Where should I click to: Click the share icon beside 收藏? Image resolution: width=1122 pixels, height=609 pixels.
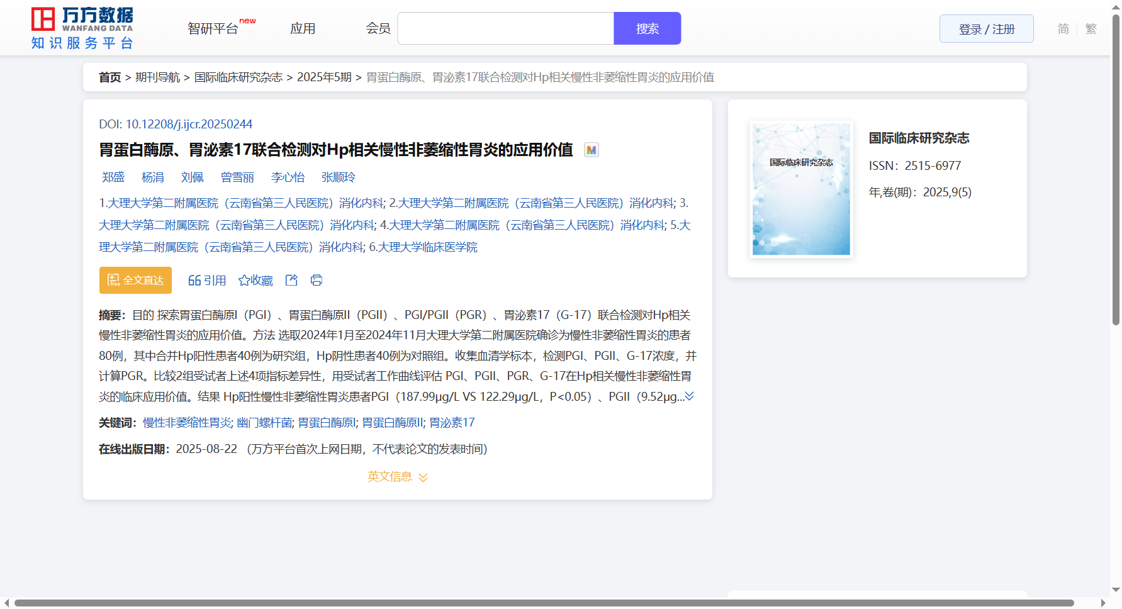point(291,281)
